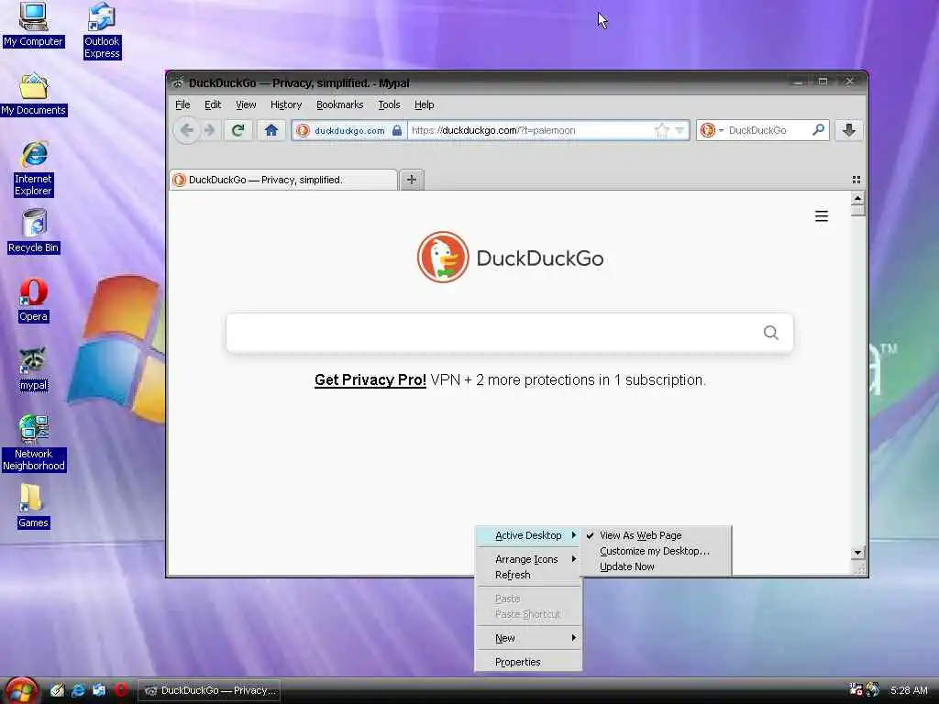This screenshot has height=704, width=939.
Task: Open My Computer desktop icon
Action: pyautogui.click(x=33, y=25)
